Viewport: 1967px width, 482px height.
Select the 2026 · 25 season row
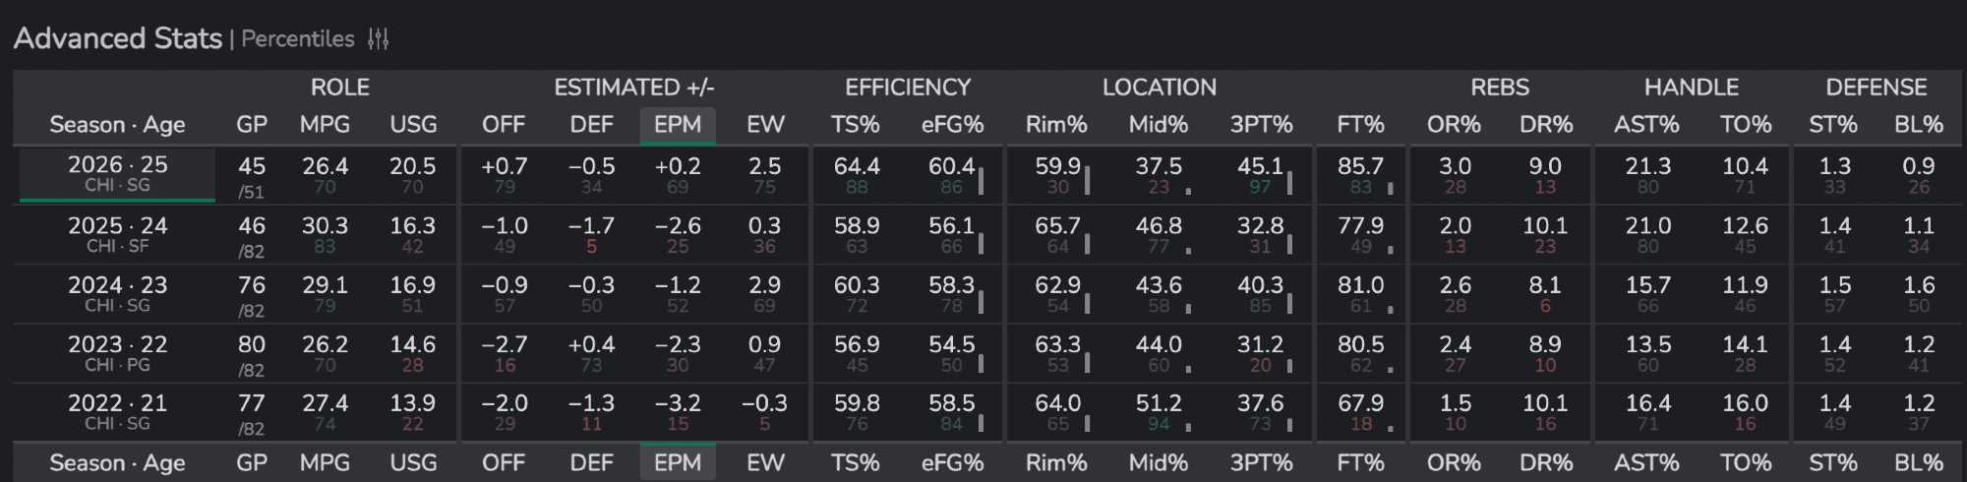click(x=117, y=174)
